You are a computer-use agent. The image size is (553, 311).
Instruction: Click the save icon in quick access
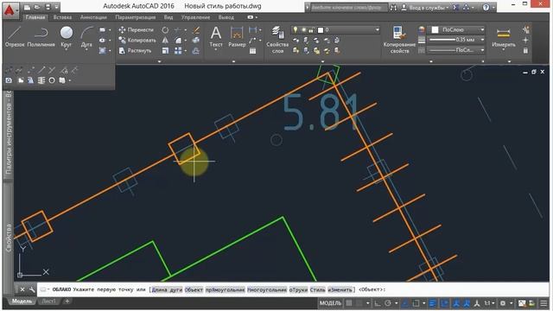pyautogui.click(x=48, y=7)
